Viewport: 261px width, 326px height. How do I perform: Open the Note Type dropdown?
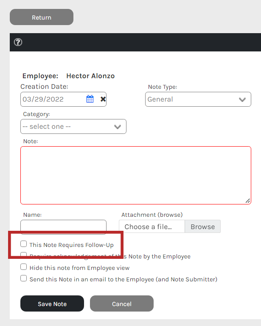tap(198, 99)
